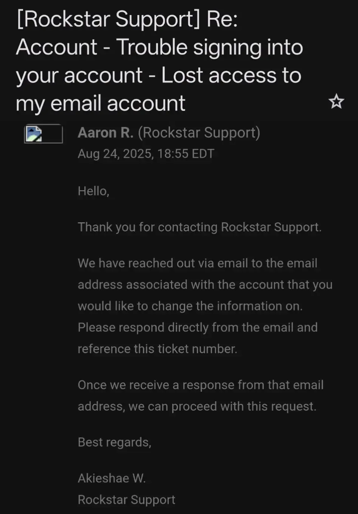Viewport: 358px width, 514px height.
Task: Click the line starting "address associated with"
Action: point(205,285)
